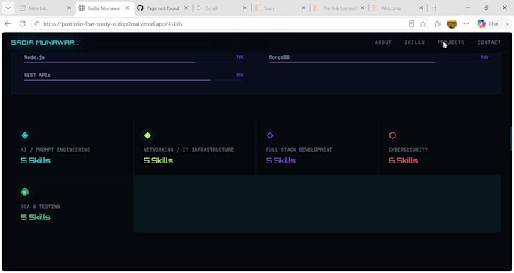Expand the tab search dropdown
This screenshot has width=514, height=273.
[8, 8]
